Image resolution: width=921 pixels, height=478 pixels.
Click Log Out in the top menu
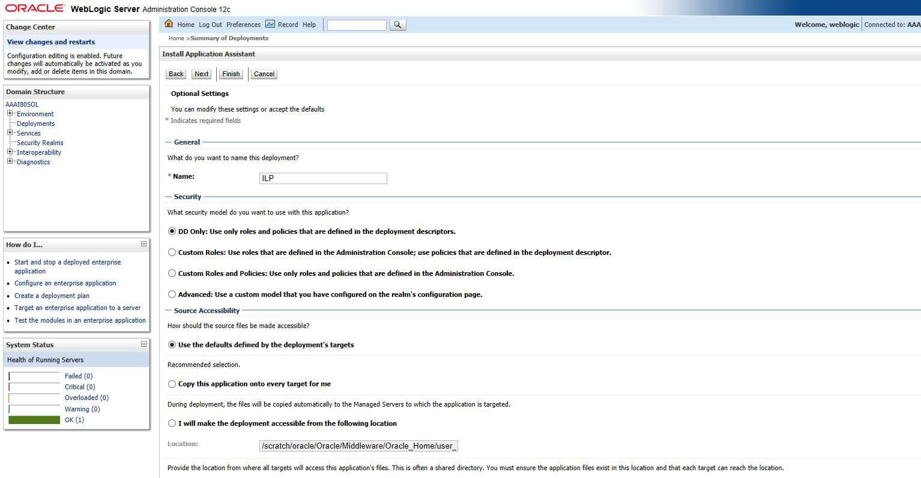210,25
